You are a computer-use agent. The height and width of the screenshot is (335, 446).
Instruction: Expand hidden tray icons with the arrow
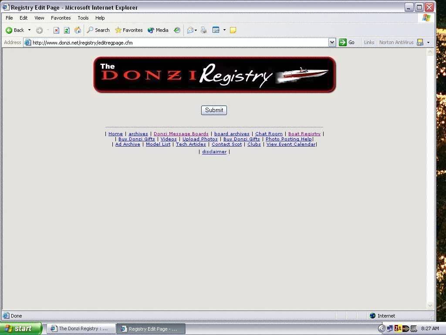[381, 328]
